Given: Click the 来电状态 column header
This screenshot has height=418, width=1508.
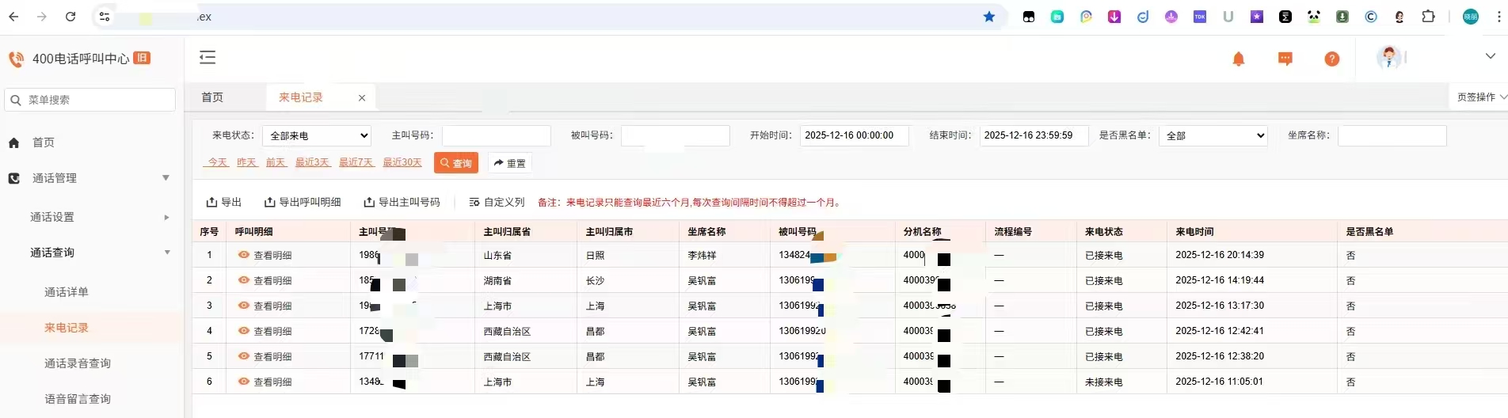Looking at the screenshot, I should coord(1104,231).
